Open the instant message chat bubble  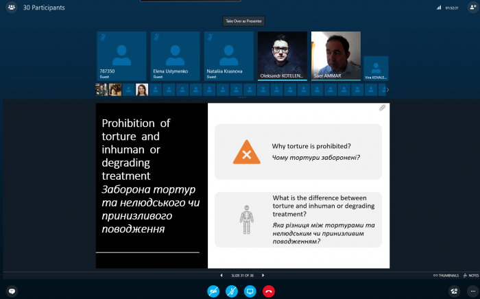(12, 291)
